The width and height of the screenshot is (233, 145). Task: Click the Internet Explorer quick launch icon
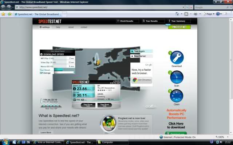point(19,142)
